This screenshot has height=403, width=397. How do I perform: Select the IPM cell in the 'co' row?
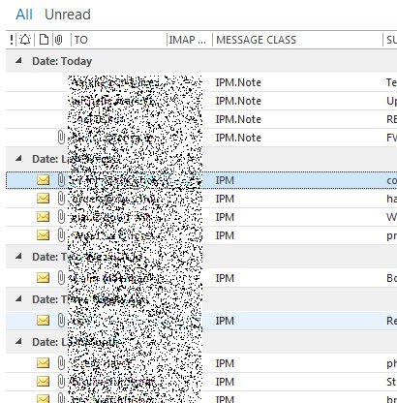point(225,180)
